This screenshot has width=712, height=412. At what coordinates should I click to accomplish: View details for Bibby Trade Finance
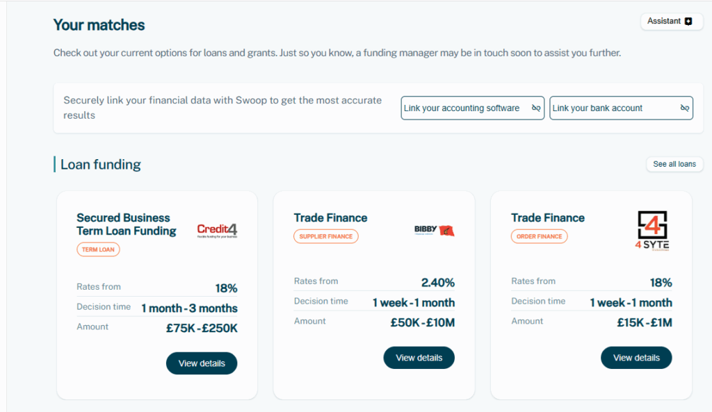419,358
